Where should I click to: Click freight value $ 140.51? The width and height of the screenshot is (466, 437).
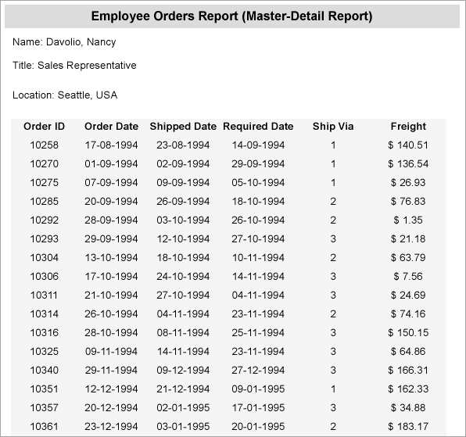point(408,145)
